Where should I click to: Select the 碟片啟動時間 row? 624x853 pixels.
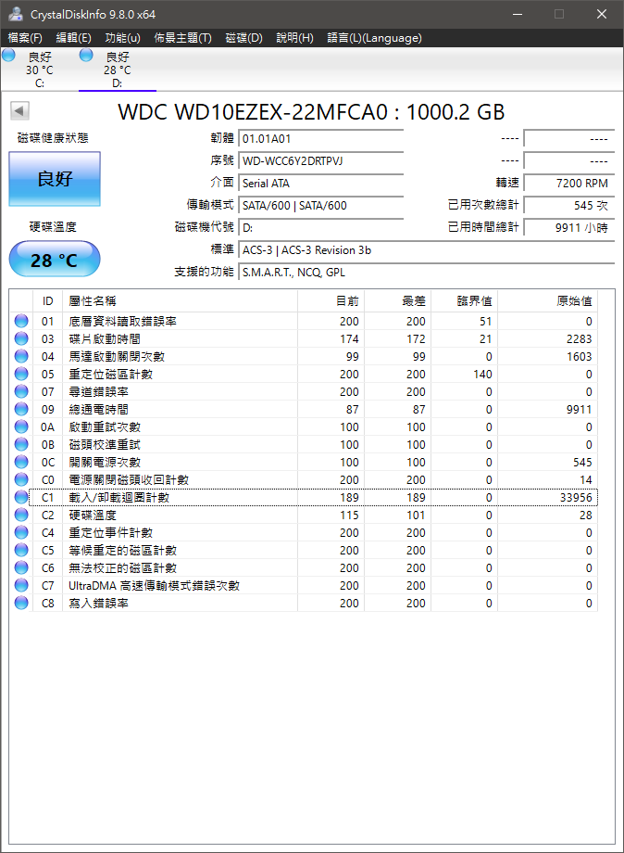click(304, 339)
